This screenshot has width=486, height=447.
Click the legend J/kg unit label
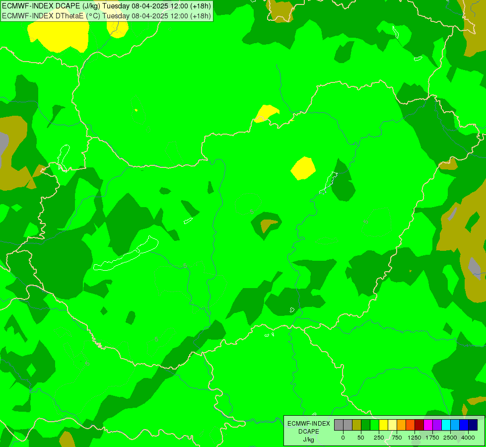(x=309, y=440)
